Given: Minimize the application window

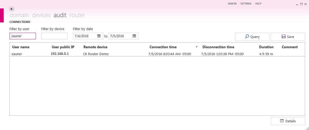Looking at the screenshot, I should 297,4.
